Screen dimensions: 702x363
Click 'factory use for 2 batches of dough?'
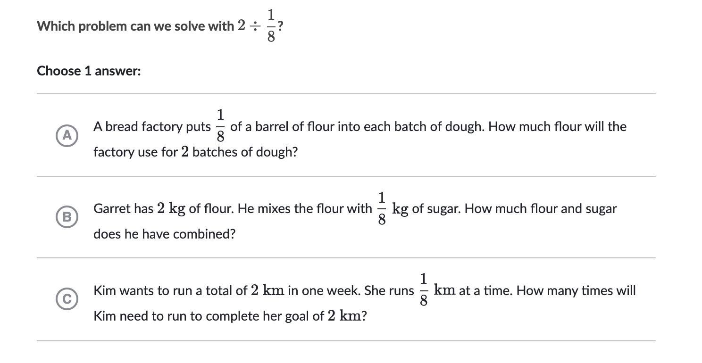tap(195, 152)
